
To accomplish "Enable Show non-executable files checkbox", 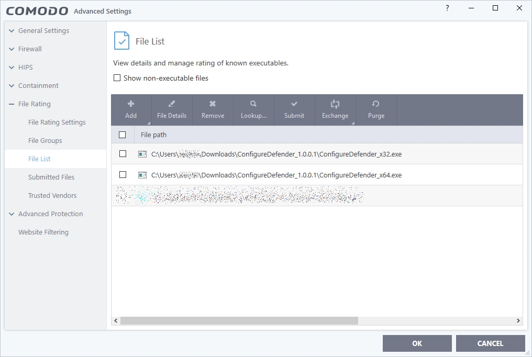I will click(117, 78).
